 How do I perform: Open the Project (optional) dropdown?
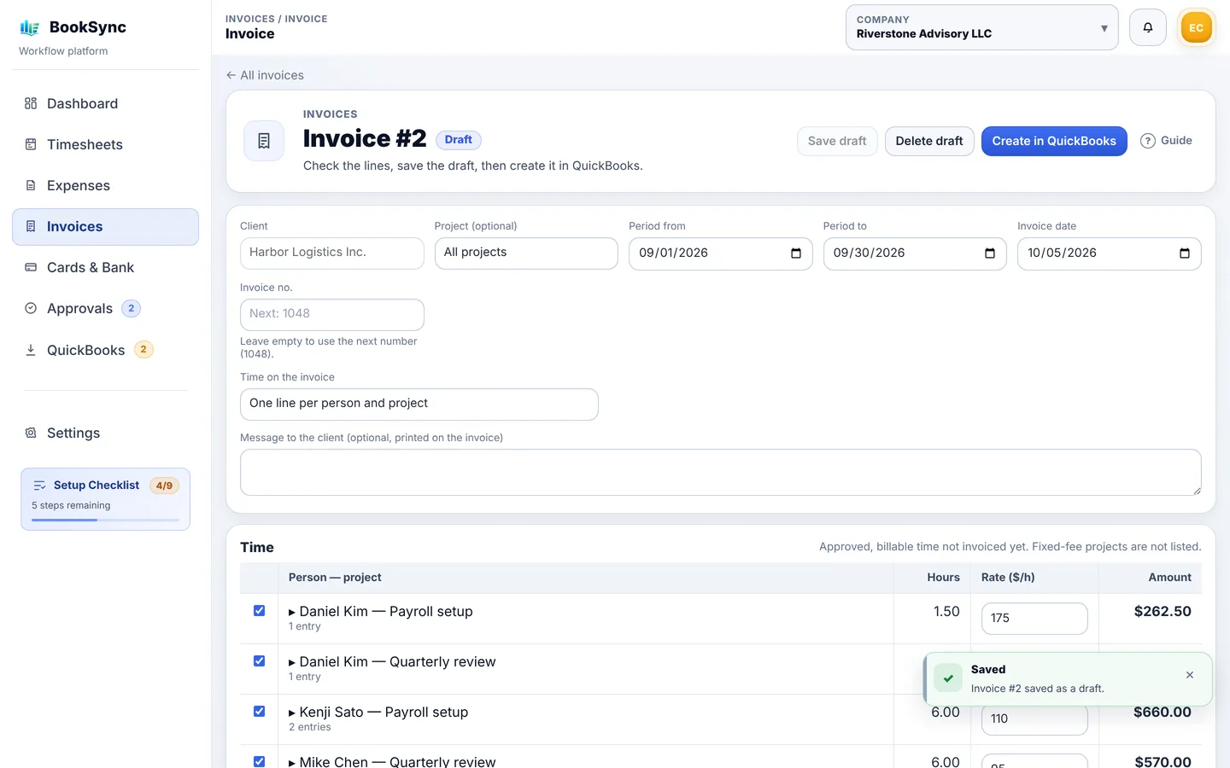[x=526, y=253]
